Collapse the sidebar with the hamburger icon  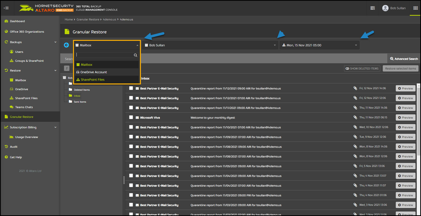pyautogui.click(x=6, y=8)
